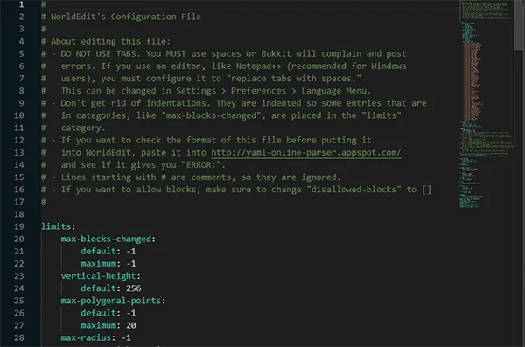Click the max-radius key
Viewport: 525px width, 347px height.
(x=86, y=337)
